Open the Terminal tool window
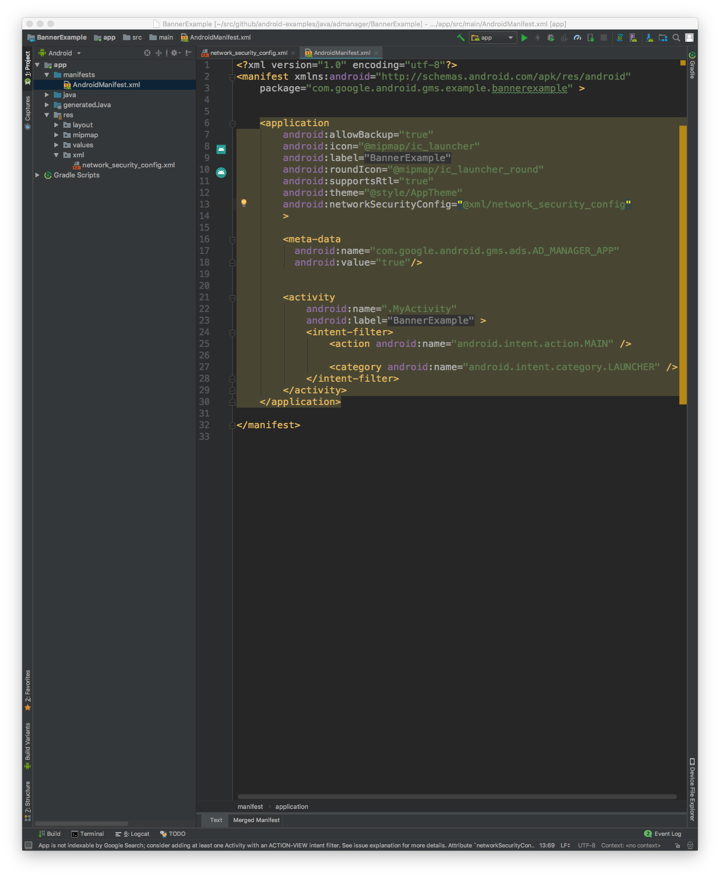The image size is (720, 877). coord(88,834)
